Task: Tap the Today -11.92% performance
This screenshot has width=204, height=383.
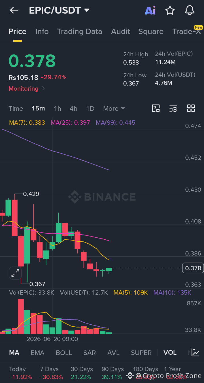Action: click(20, 373)
